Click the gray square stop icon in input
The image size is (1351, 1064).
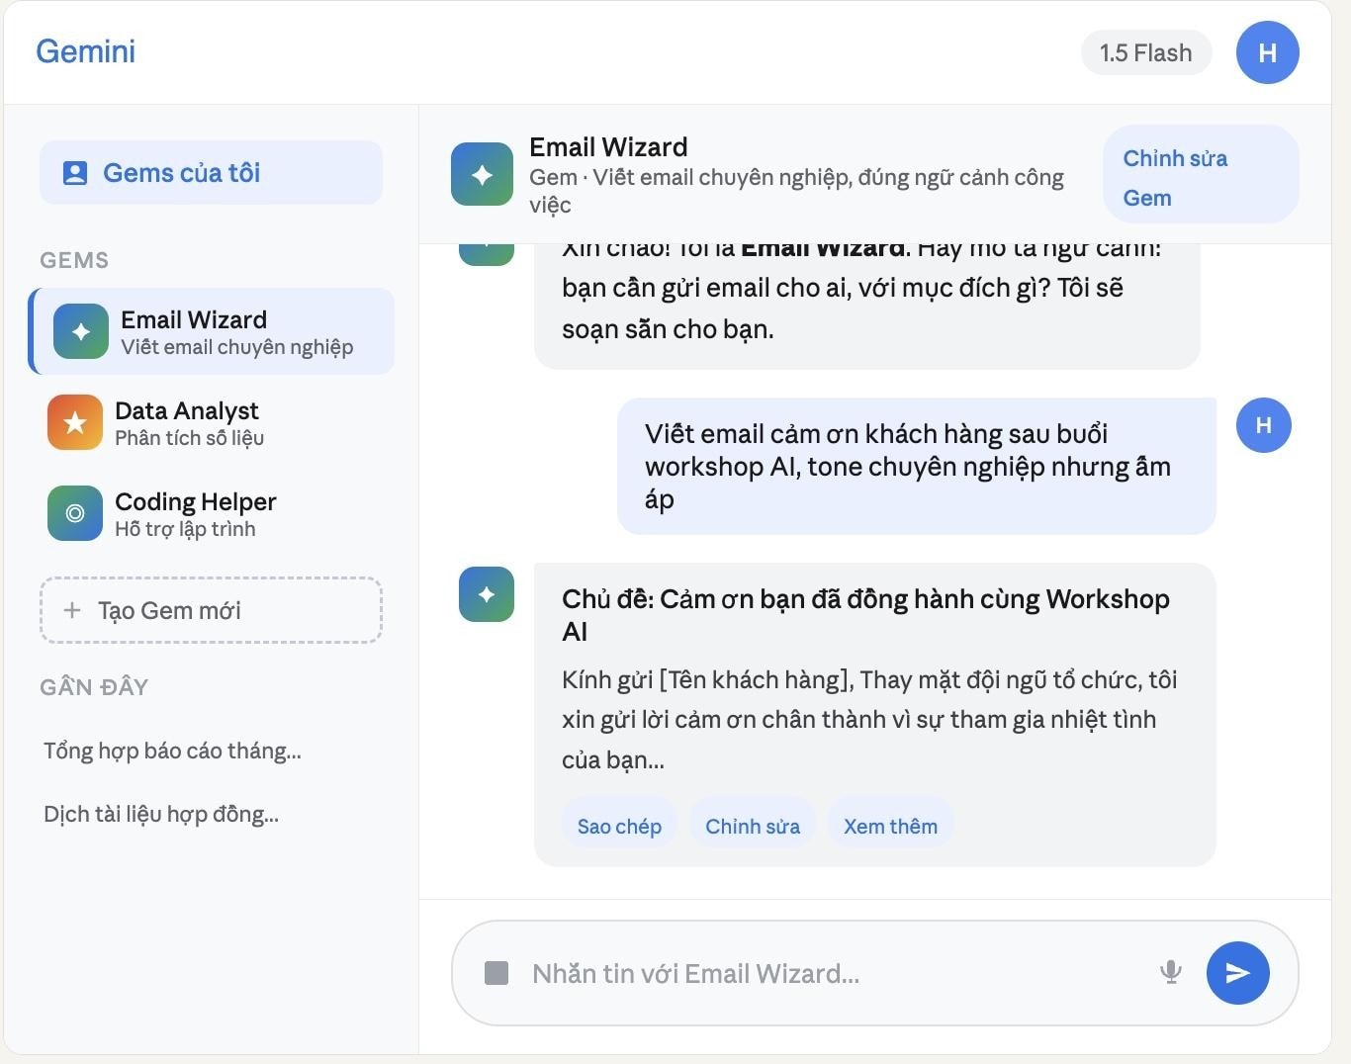tap(496, 973)
